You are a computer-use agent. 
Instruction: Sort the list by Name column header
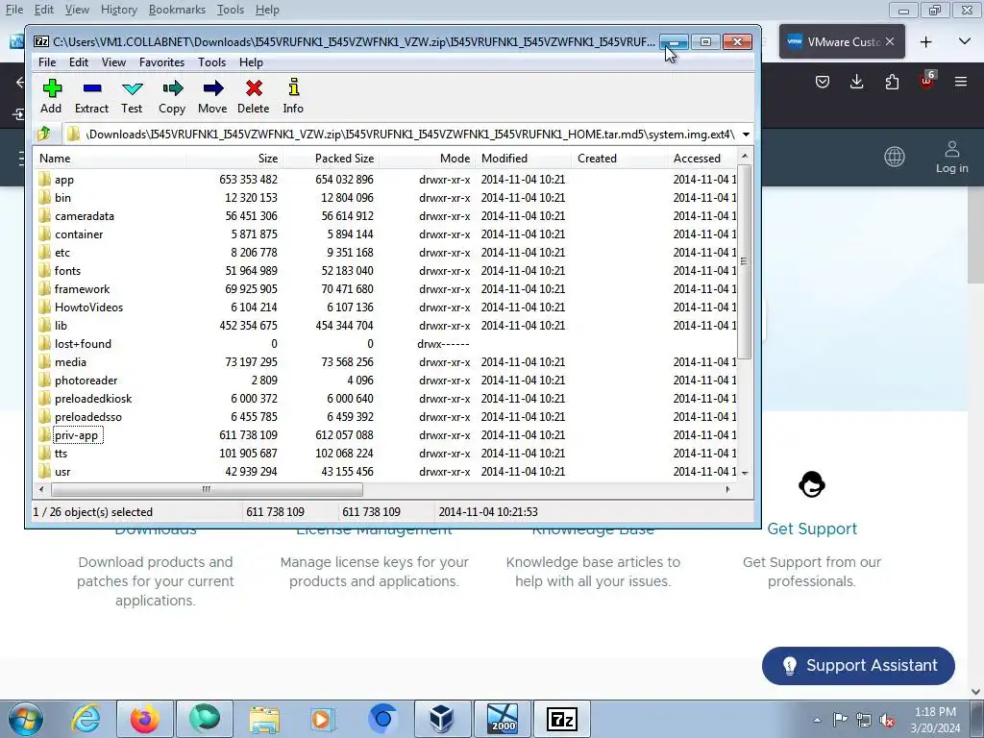(110, 159)
